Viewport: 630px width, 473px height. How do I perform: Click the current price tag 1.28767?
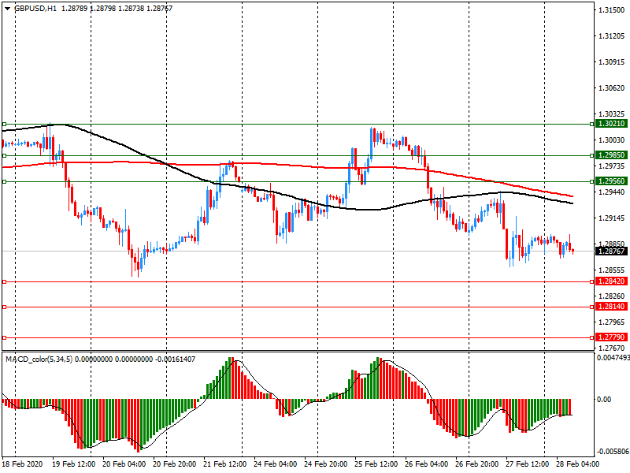click(x=611, y=251)
